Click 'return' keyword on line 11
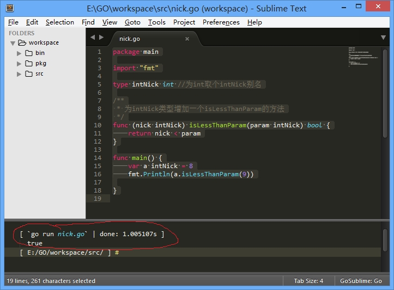Screen dimensions: 394x290 (x=140, y=133)
